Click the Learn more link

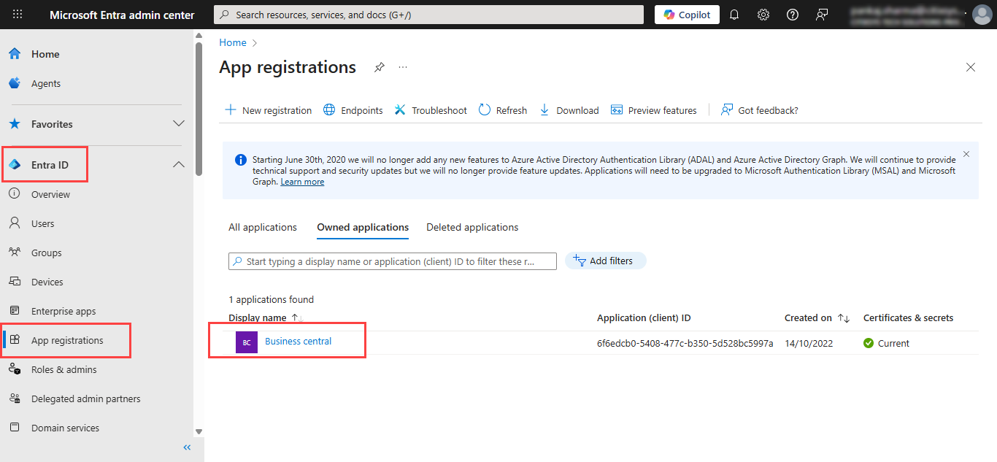point(302,182)
